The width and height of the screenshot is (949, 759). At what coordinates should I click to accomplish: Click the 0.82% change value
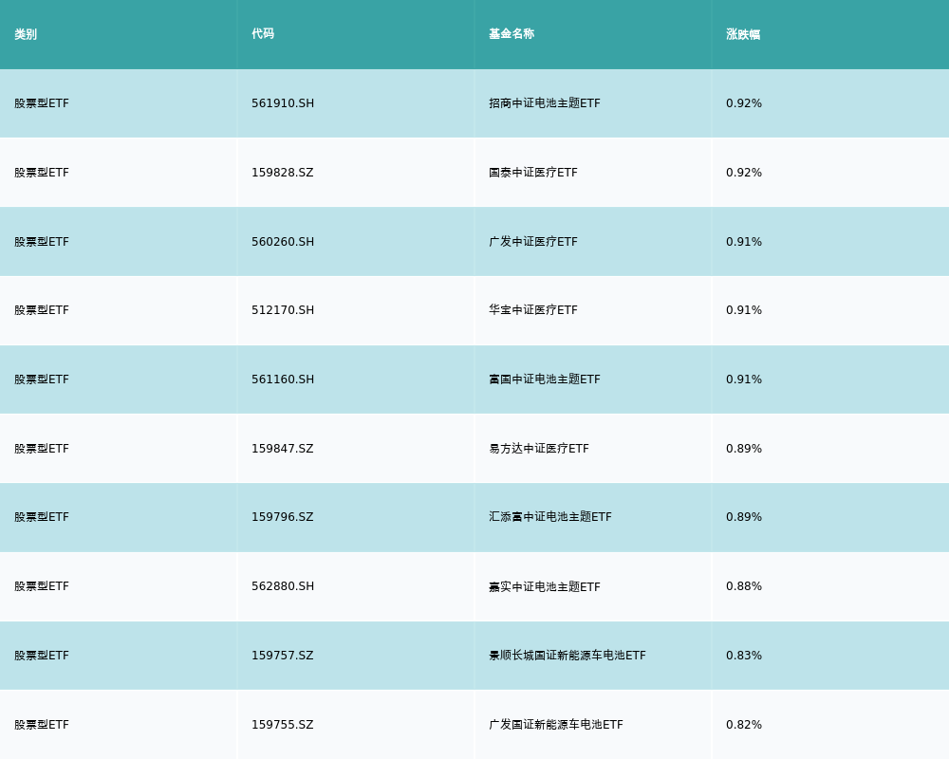pos(744,725)
